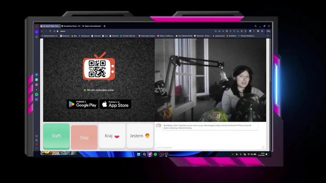This screenshot has height=183, width=326.
Task: Go back with the browser back arrow
Action: [x=42, y=31]
